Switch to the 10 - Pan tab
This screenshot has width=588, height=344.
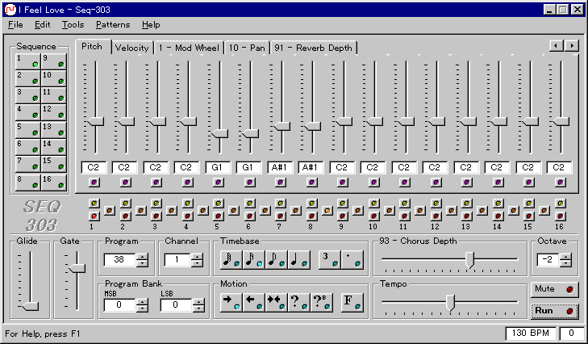(x=247, y=48)
